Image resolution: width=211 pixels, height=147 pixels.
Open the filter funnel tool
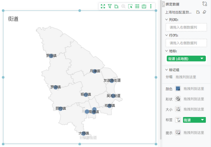pos(110,6)
